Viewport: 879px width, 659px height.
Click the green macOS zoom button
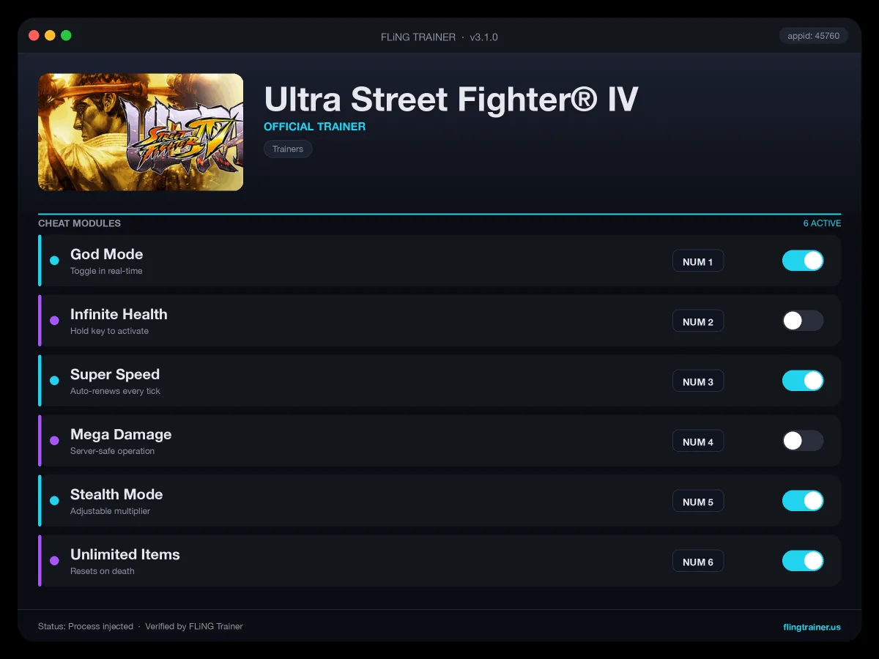coord(66,35)
